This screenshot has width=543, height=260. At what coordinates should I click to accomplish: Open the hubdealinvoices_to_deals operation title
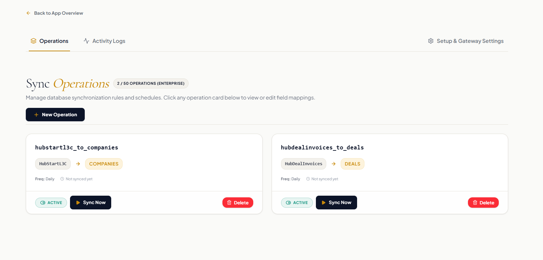click(x=322, y=147)
